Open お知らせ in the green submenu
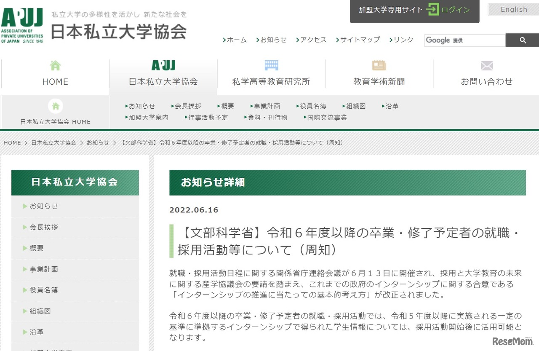This screenshot has width=539, height=351. point(140,106)
